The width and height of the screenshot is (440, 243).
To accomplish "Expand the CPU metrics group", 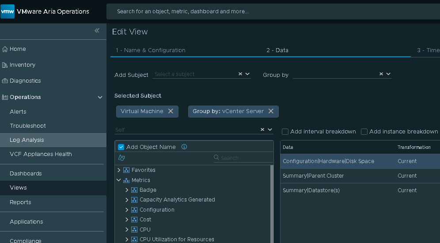I will [x=127, y=230].
